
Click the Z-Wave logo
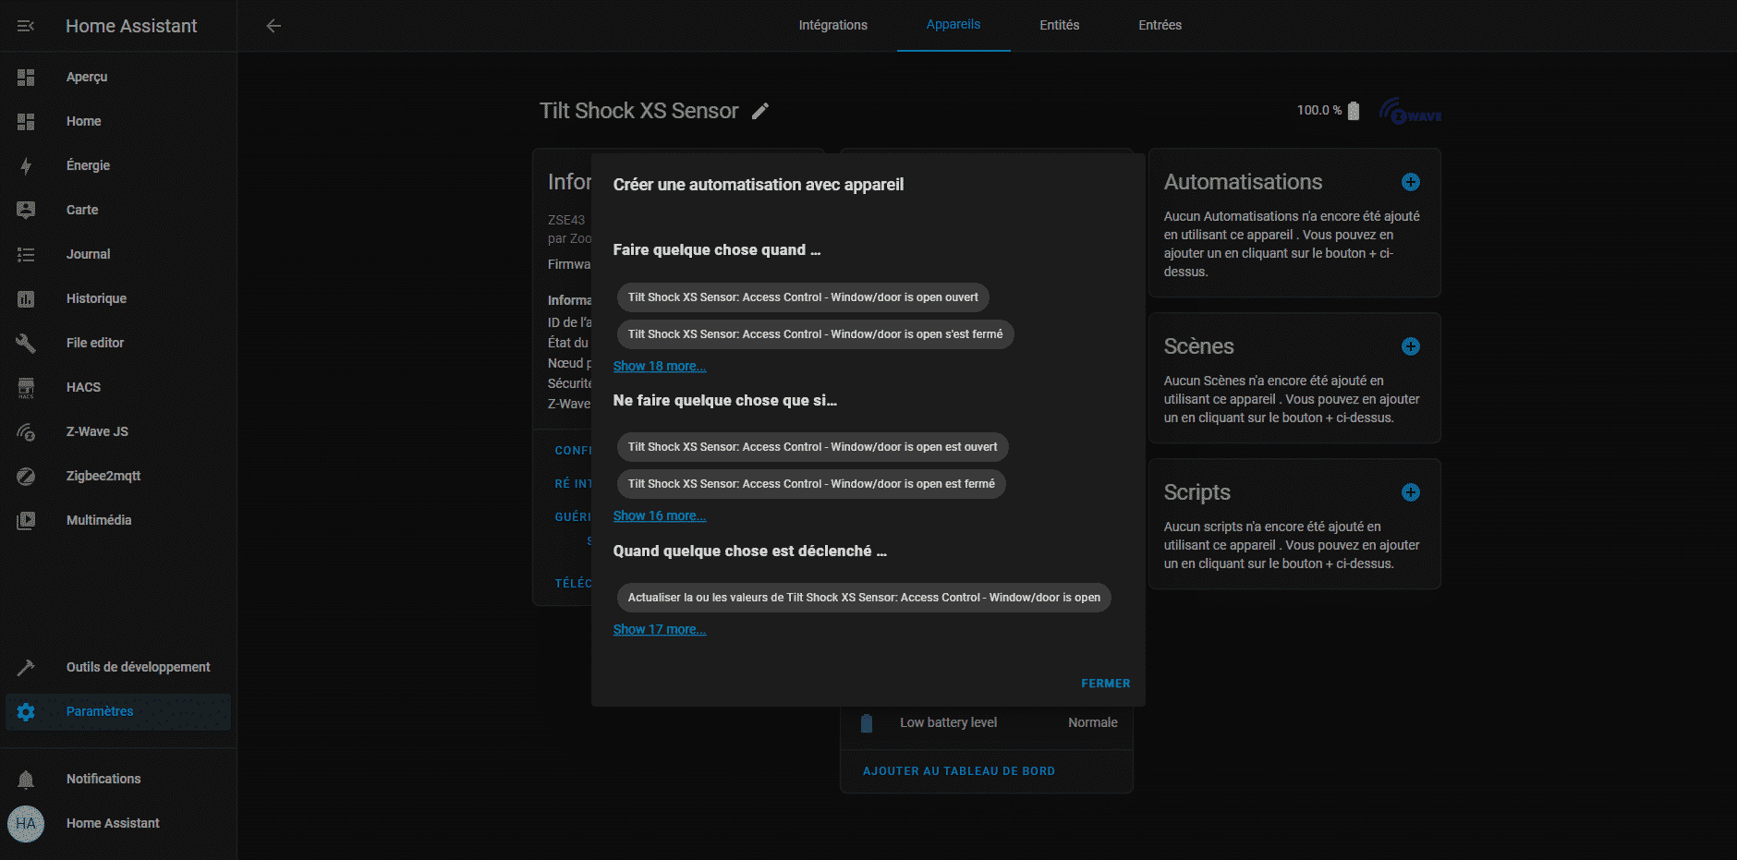[x=1410, y=112]
